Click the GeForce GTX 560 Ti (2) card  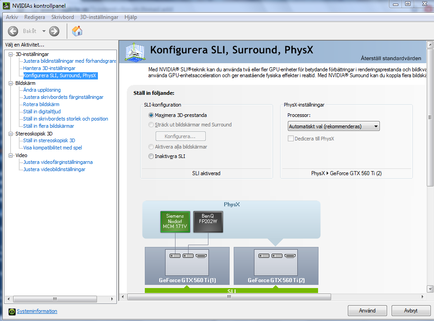(x=276, y=266)
